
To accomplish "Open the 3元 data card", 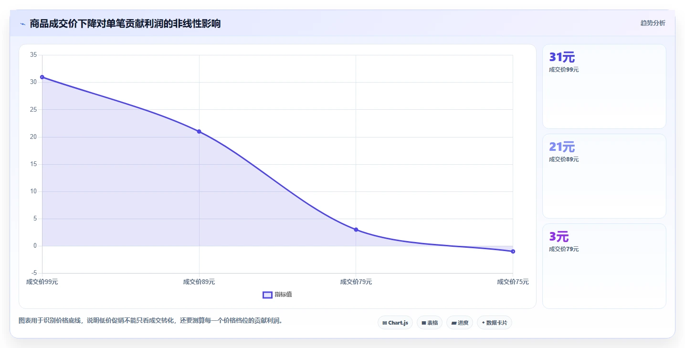I will click(604, 266).
